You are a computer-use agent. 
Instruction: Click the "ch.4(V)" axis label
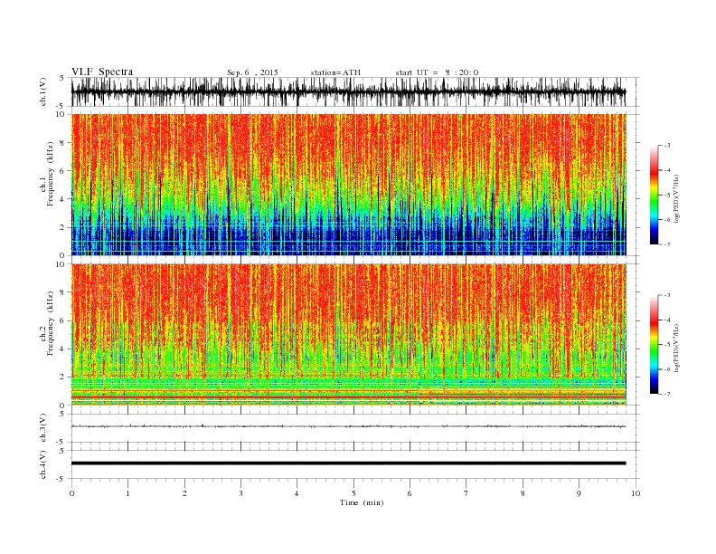(x=43, y=464)
